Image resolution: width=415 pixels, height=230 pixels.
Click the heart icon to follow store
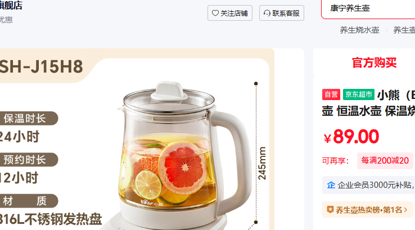coord(215,13)
